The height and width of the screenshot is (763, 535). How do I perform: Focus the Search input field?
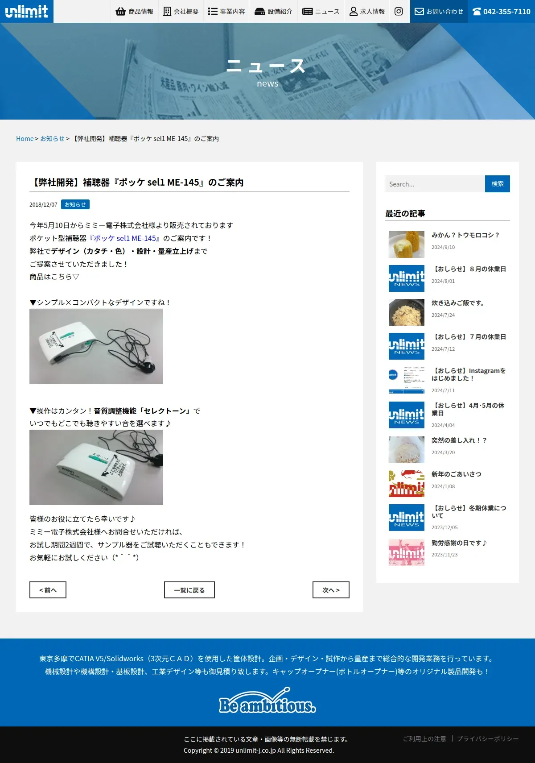click(435, 184)
